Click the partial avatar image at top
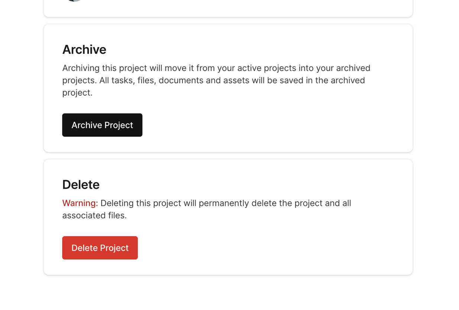 point(74,1)
